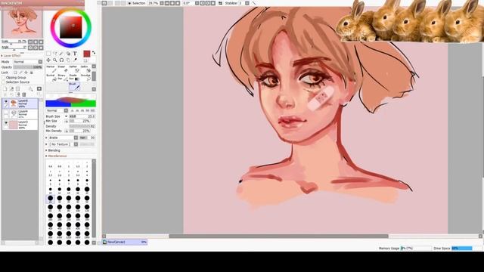Expand the Layer Effect section
Screen dimensions: 484x272
point(11,56)
